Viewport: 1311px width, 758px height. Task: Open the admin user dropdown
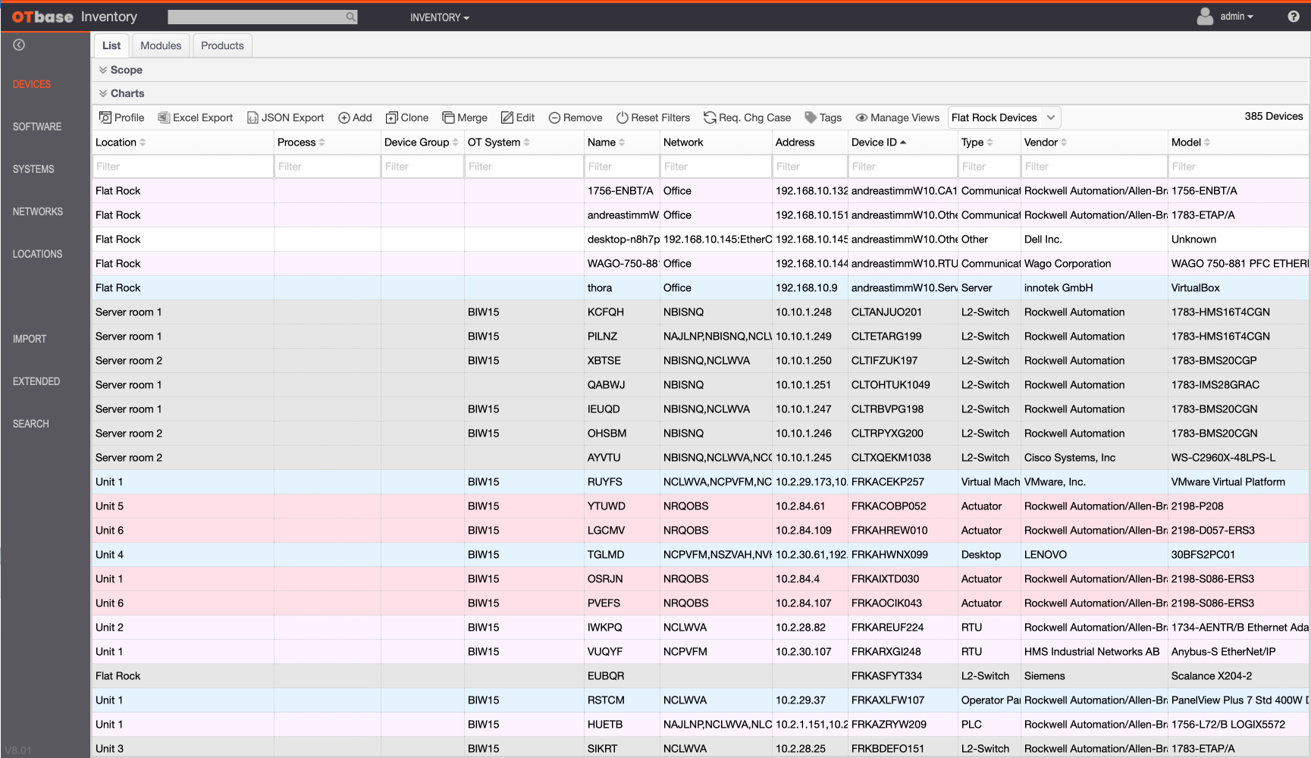(x=1237, y=17)
